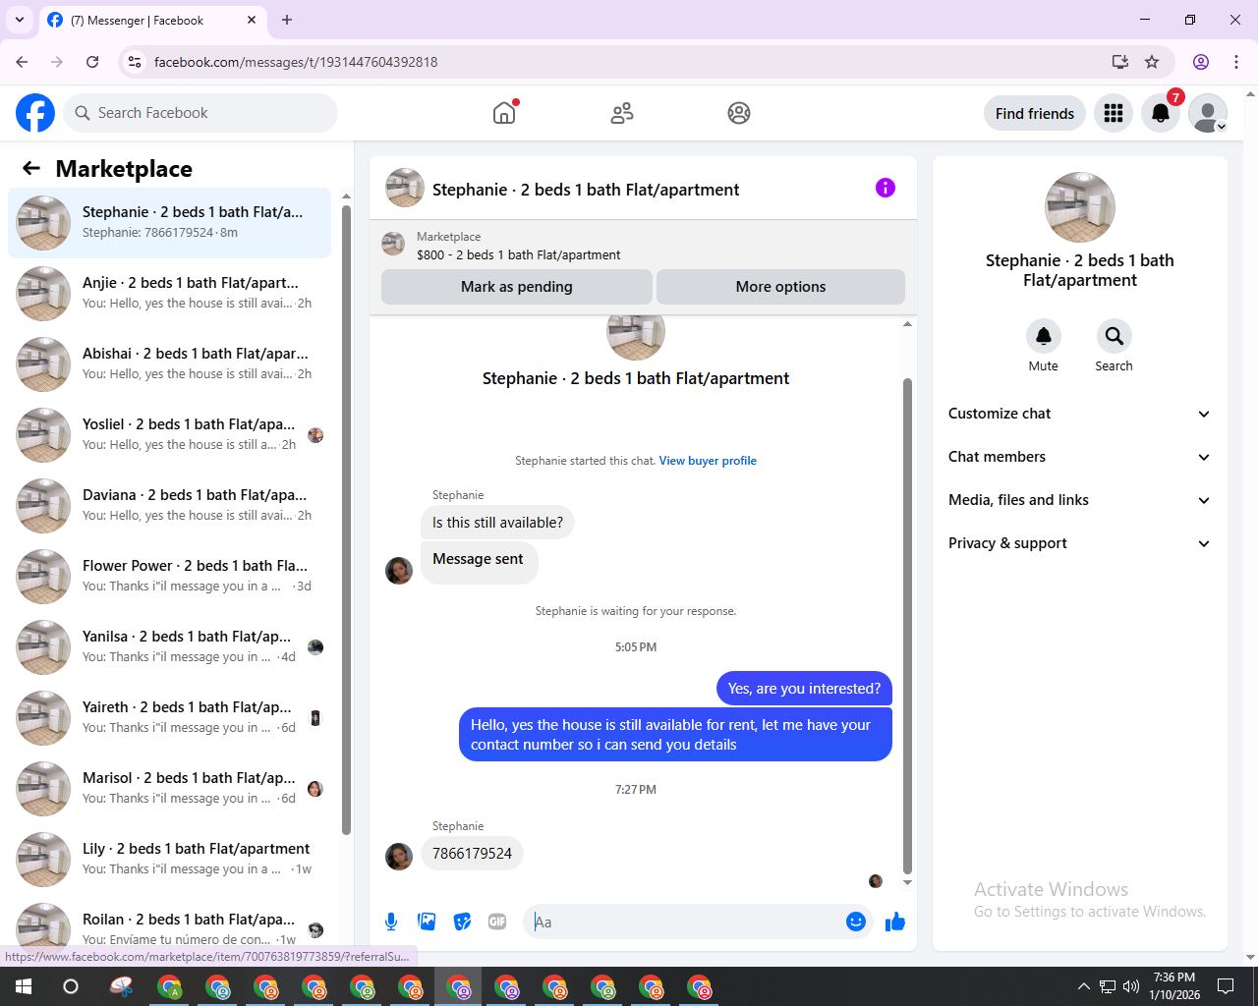Viewport: 1258px width, 1006px height.
Task: Open the Cortana search circle on taskbar
Action: tap(71, 986)
